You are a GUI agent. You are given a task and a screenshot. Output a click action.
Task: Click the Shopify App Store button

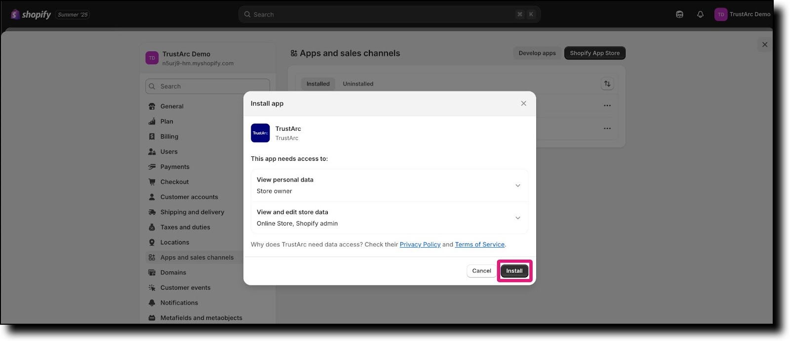595,53
